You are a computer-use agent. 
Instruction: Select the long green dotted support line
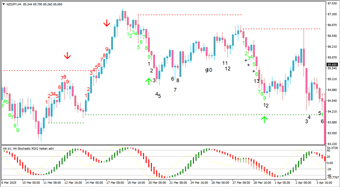[x=173, y=115]
